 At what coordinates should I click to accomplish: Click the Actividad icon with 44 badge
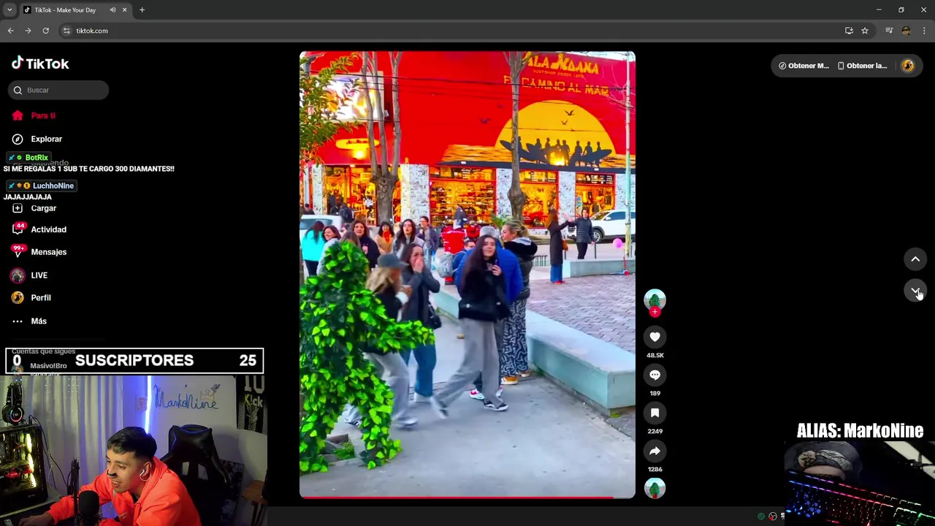[18, 229]
